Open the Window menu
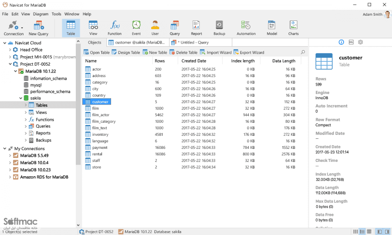Screen dimensions: 392x235 point(72,14)
